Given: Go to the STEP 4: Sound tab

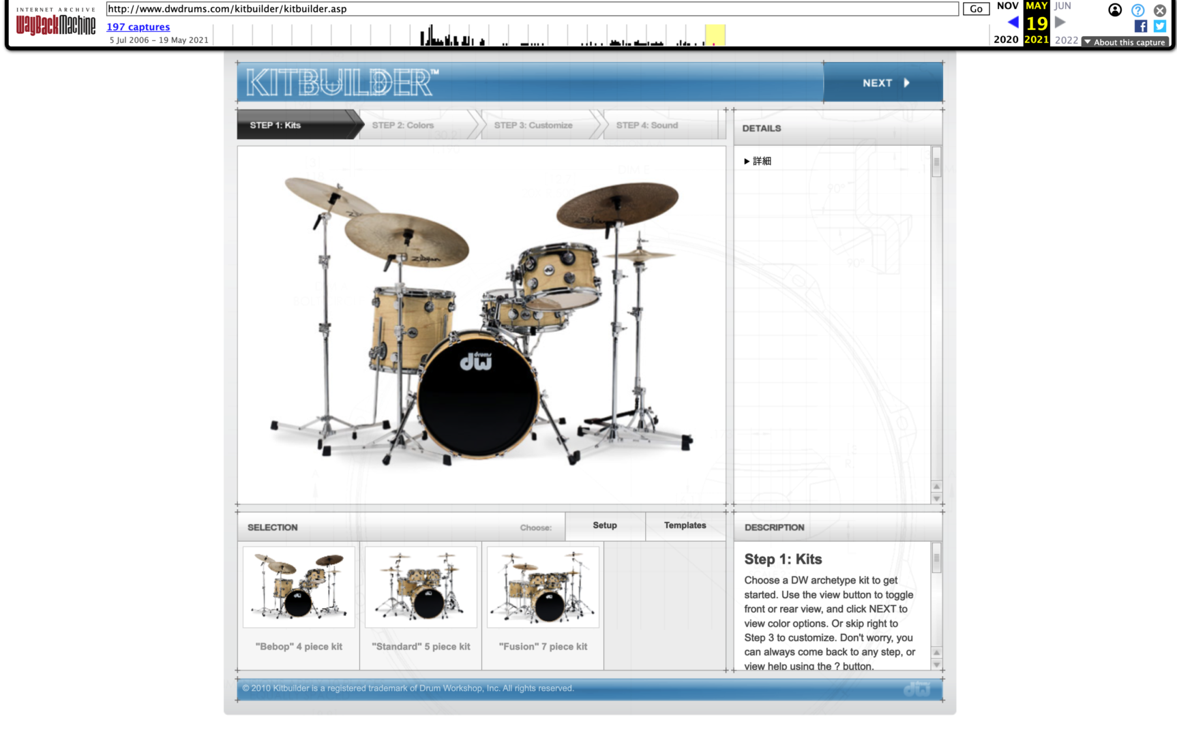Looking at the screenshot, I should click(x=660, y=125).
